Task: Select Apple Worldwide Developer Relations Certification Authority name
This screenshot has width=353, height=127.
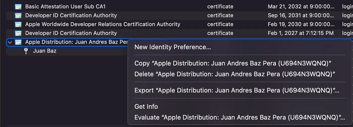Action: (x=103, y=24)
